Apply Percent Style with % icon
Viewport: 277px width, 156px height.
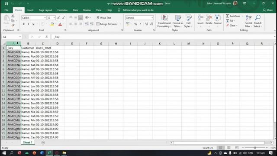coord(135,24)
